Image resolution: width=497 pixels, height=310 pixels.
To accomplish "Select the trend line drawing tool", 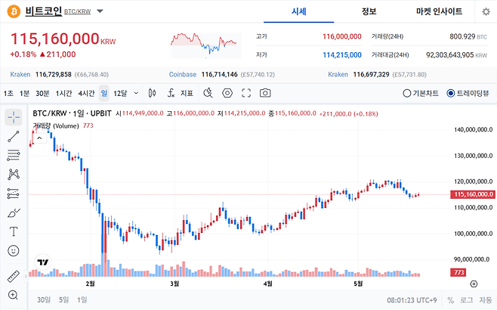I will coord(14,136).
